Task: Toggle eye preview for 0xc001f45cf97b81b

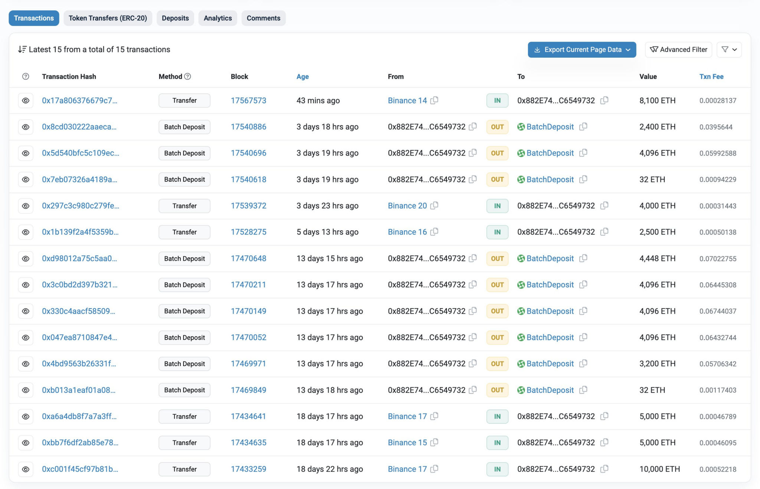Action: click(26, 469)
